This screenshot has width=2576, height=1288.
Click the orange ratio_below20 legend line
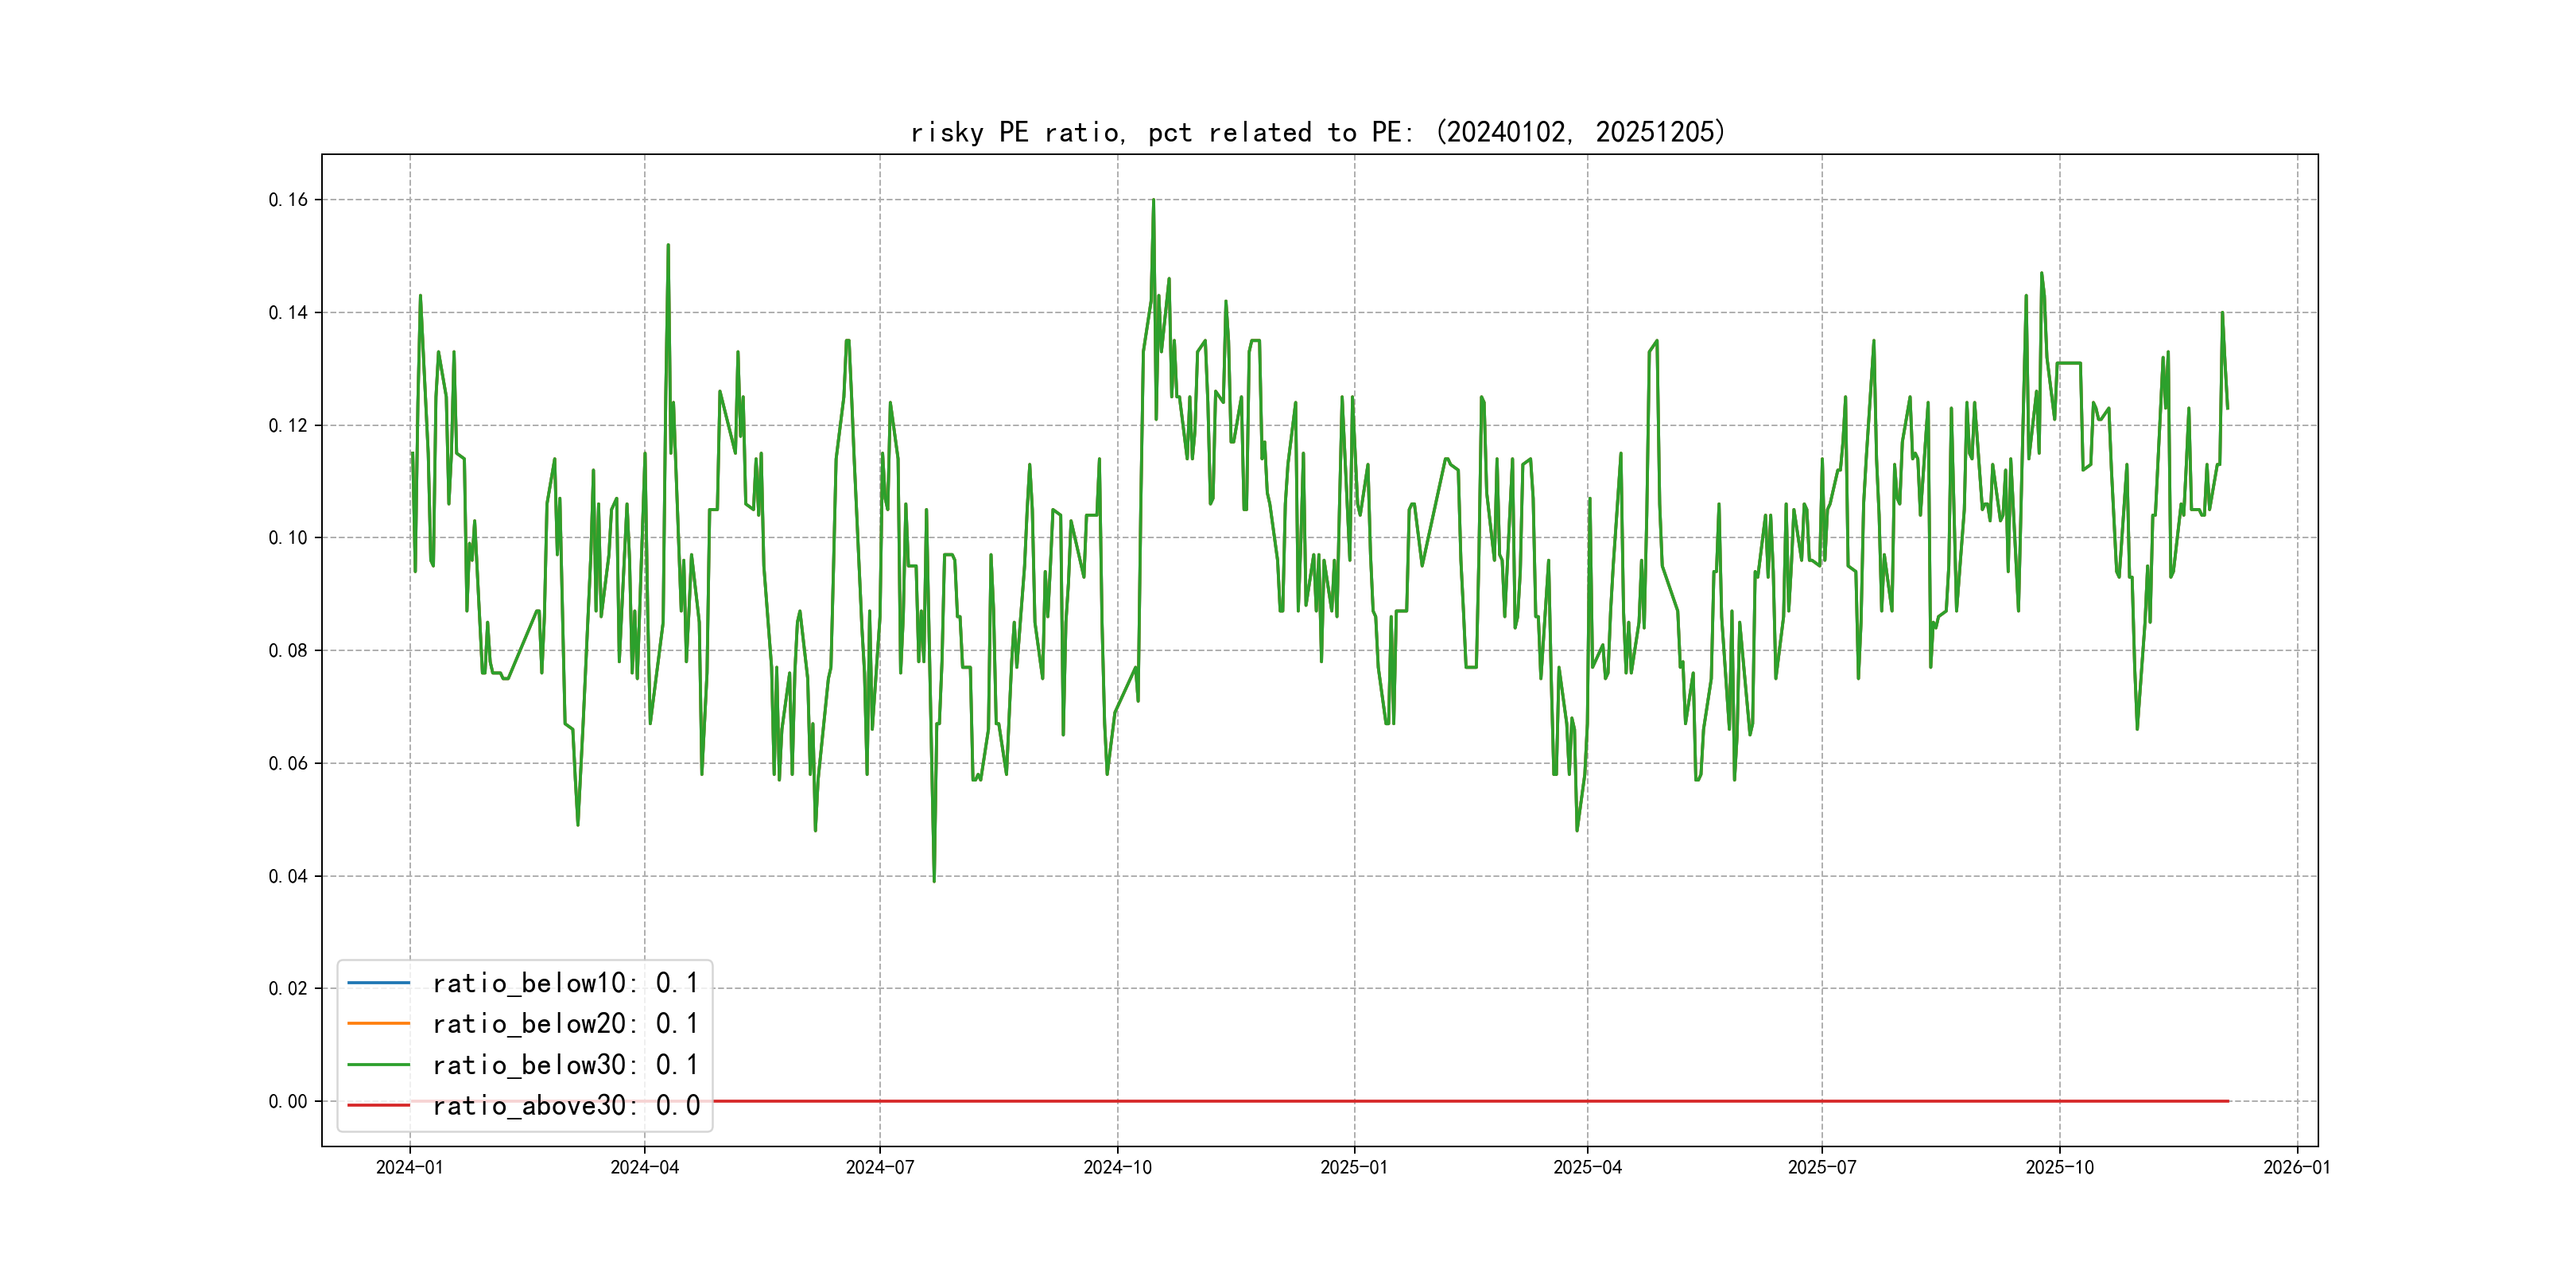click(x=378, y=1023)
